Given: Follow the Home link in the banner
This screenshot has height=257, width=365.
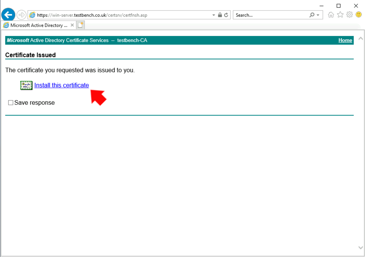Looking at the screenshot, I should (x=345, y=40).
